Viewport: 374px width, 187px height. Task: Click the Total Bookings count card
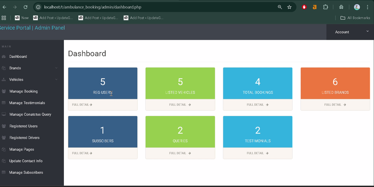(x=257, y=83)
